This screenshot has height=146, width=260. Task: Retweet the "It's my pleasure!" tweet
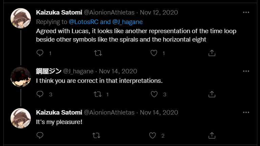click(96, 136)
